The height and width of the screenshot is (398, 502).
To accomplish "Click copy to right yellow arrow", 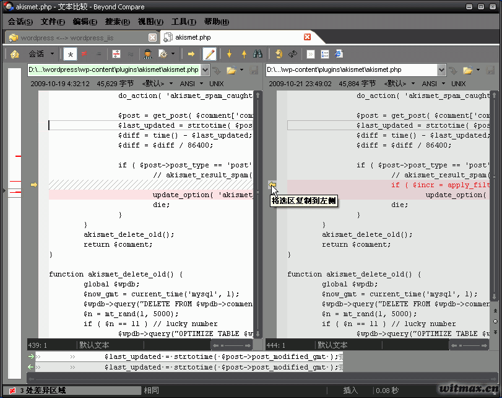I will point(191,54).
